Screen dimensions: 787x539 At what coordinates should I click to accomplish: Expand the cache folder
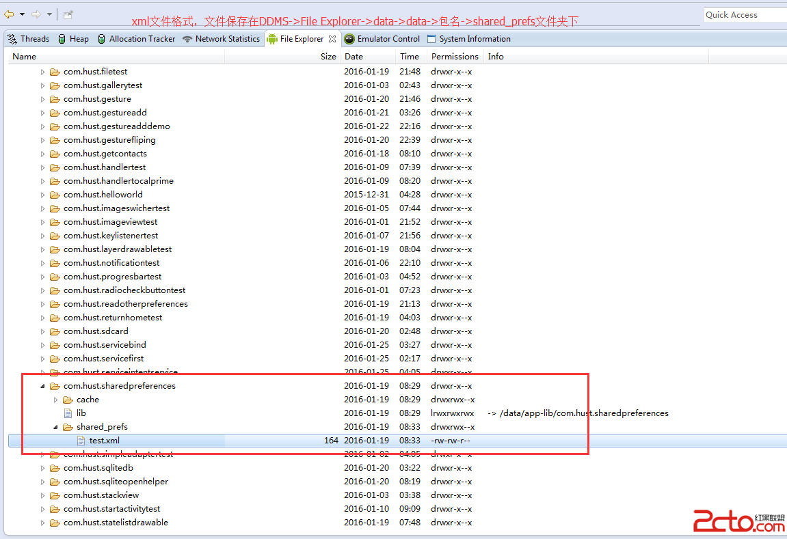pos(55,400)
